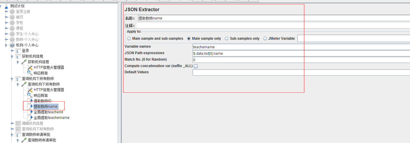This screenshot has width=410, height=143.
Task: Click the extractor icon of 提取教师ID
Action: pos(30,101)
